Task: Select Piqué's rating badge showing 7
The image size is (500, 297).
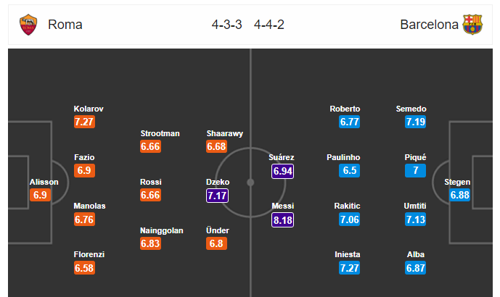Action: [x=416, y=171]
